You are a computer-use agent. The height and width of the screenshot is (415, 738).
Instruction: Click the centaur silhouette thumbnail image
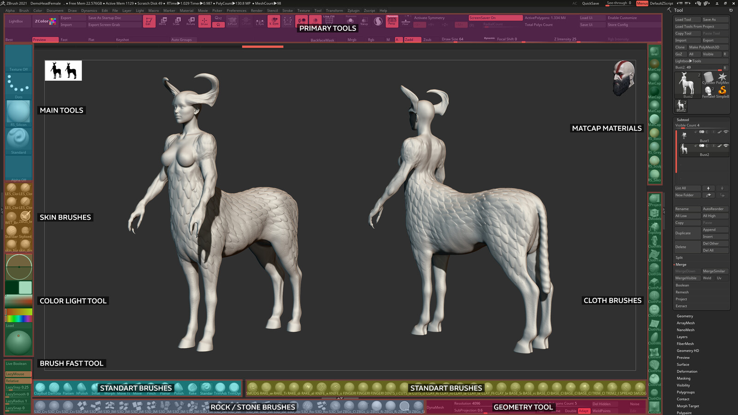coord(63,71)
